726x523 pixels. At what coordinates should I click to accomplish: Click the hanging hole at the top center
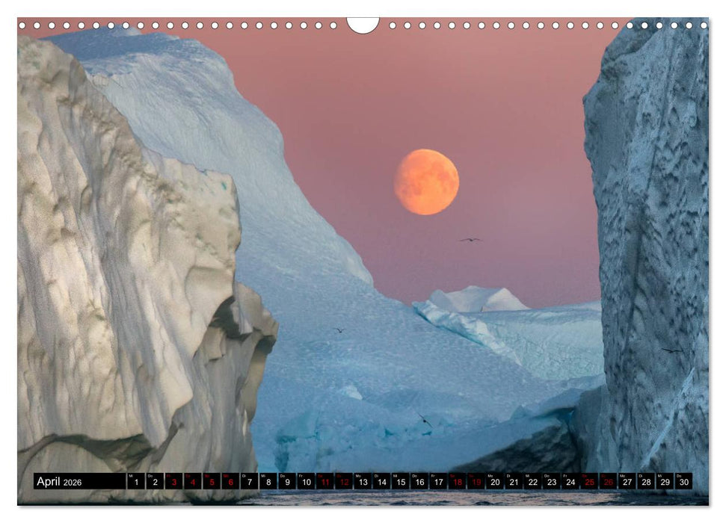point(363,24)
